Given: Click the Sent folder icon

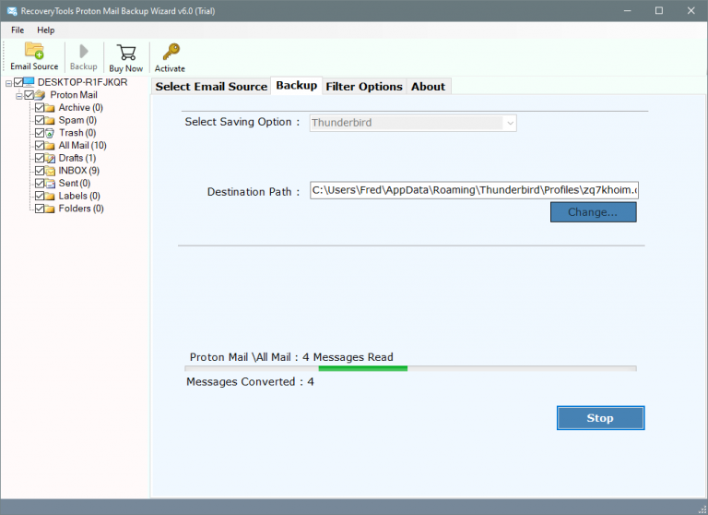Looking at the screenshot, I should [x=50, y=184].
